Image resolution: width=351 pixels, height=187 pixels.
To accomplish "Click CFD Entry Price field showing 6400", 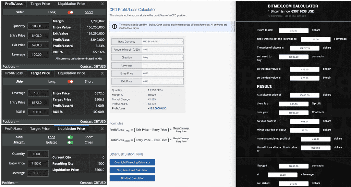I will coord(163,74).
